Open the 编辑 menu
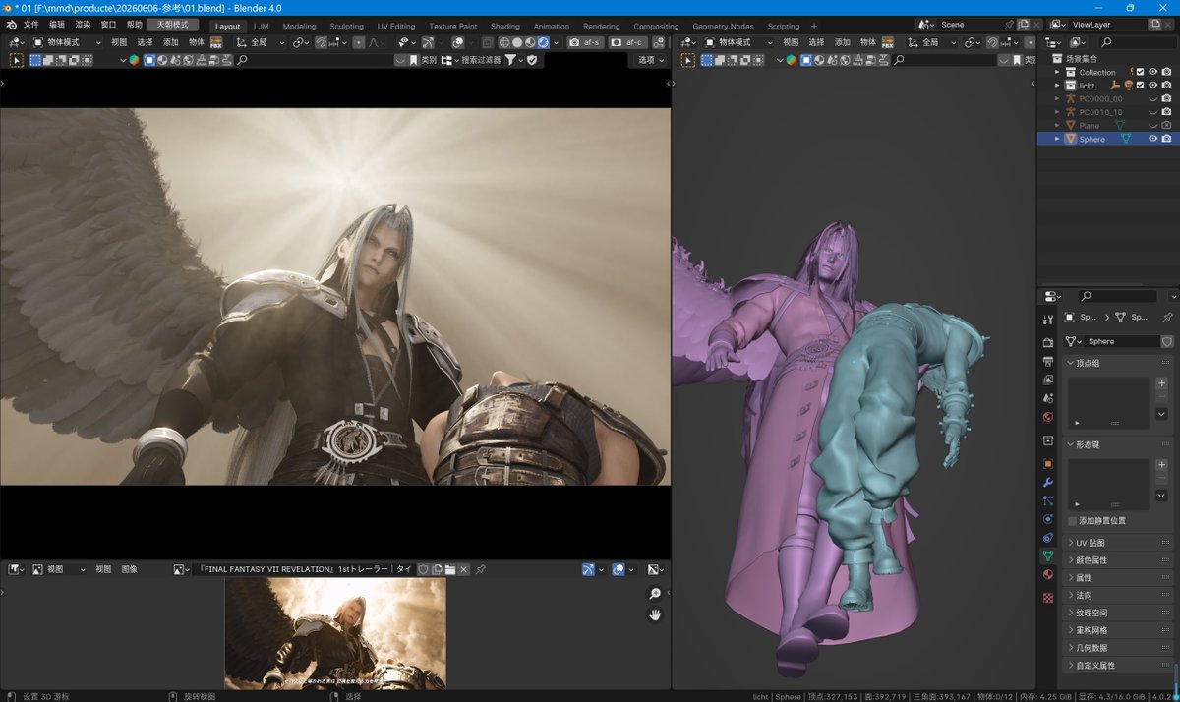1180x702 pixels. (57, 24)
